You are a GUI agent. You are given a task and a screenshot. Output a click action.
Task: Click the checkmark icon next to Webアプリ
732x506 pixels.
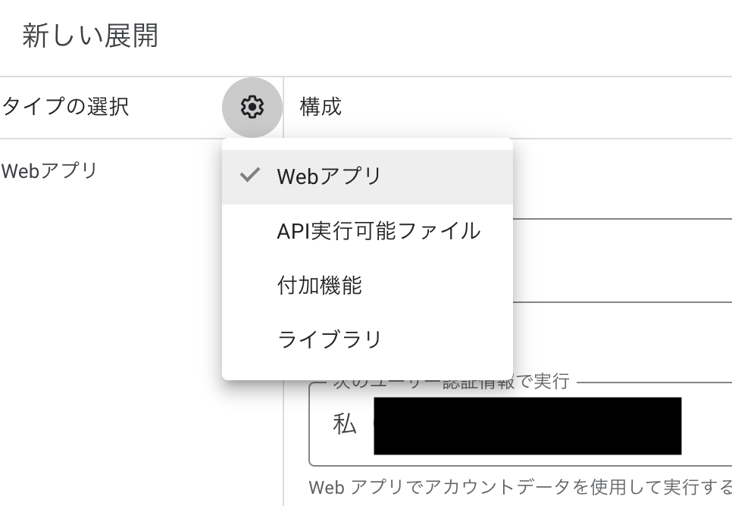249,176
